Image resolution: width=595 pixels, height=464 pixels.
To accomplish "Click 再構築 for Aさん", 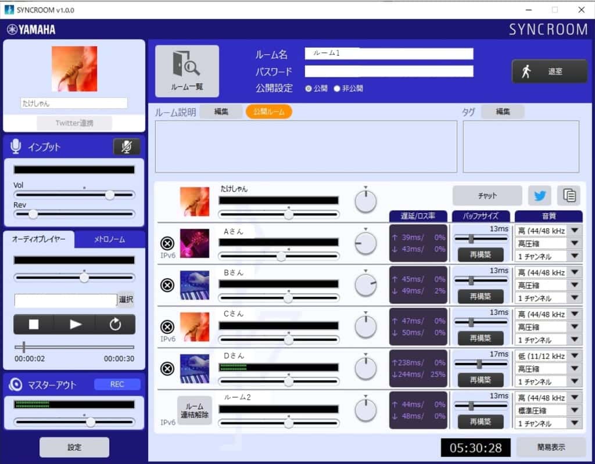I will point(481,254).
